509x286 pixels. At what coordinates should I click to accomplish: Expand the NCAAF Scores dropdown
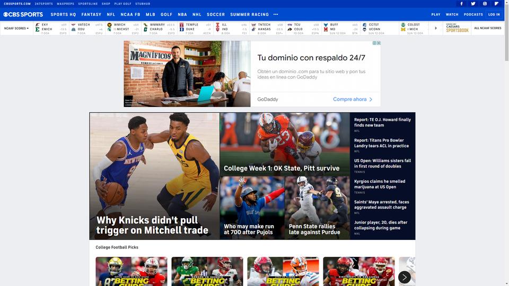click(x=16, y=28)
